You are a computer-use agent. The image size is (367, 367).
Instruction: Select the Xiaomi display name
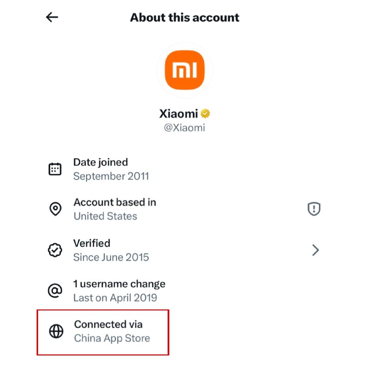(x=178, y=113)
